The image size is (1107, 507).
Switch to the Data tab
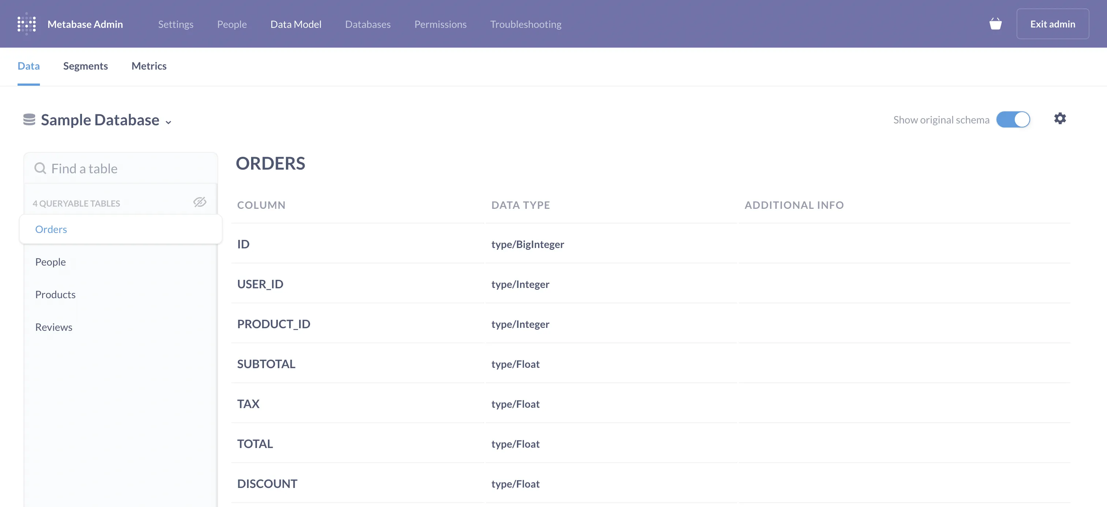28,66
